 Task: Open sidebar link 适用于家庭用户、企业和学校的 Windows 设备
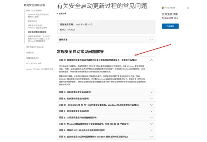[39, 39]
